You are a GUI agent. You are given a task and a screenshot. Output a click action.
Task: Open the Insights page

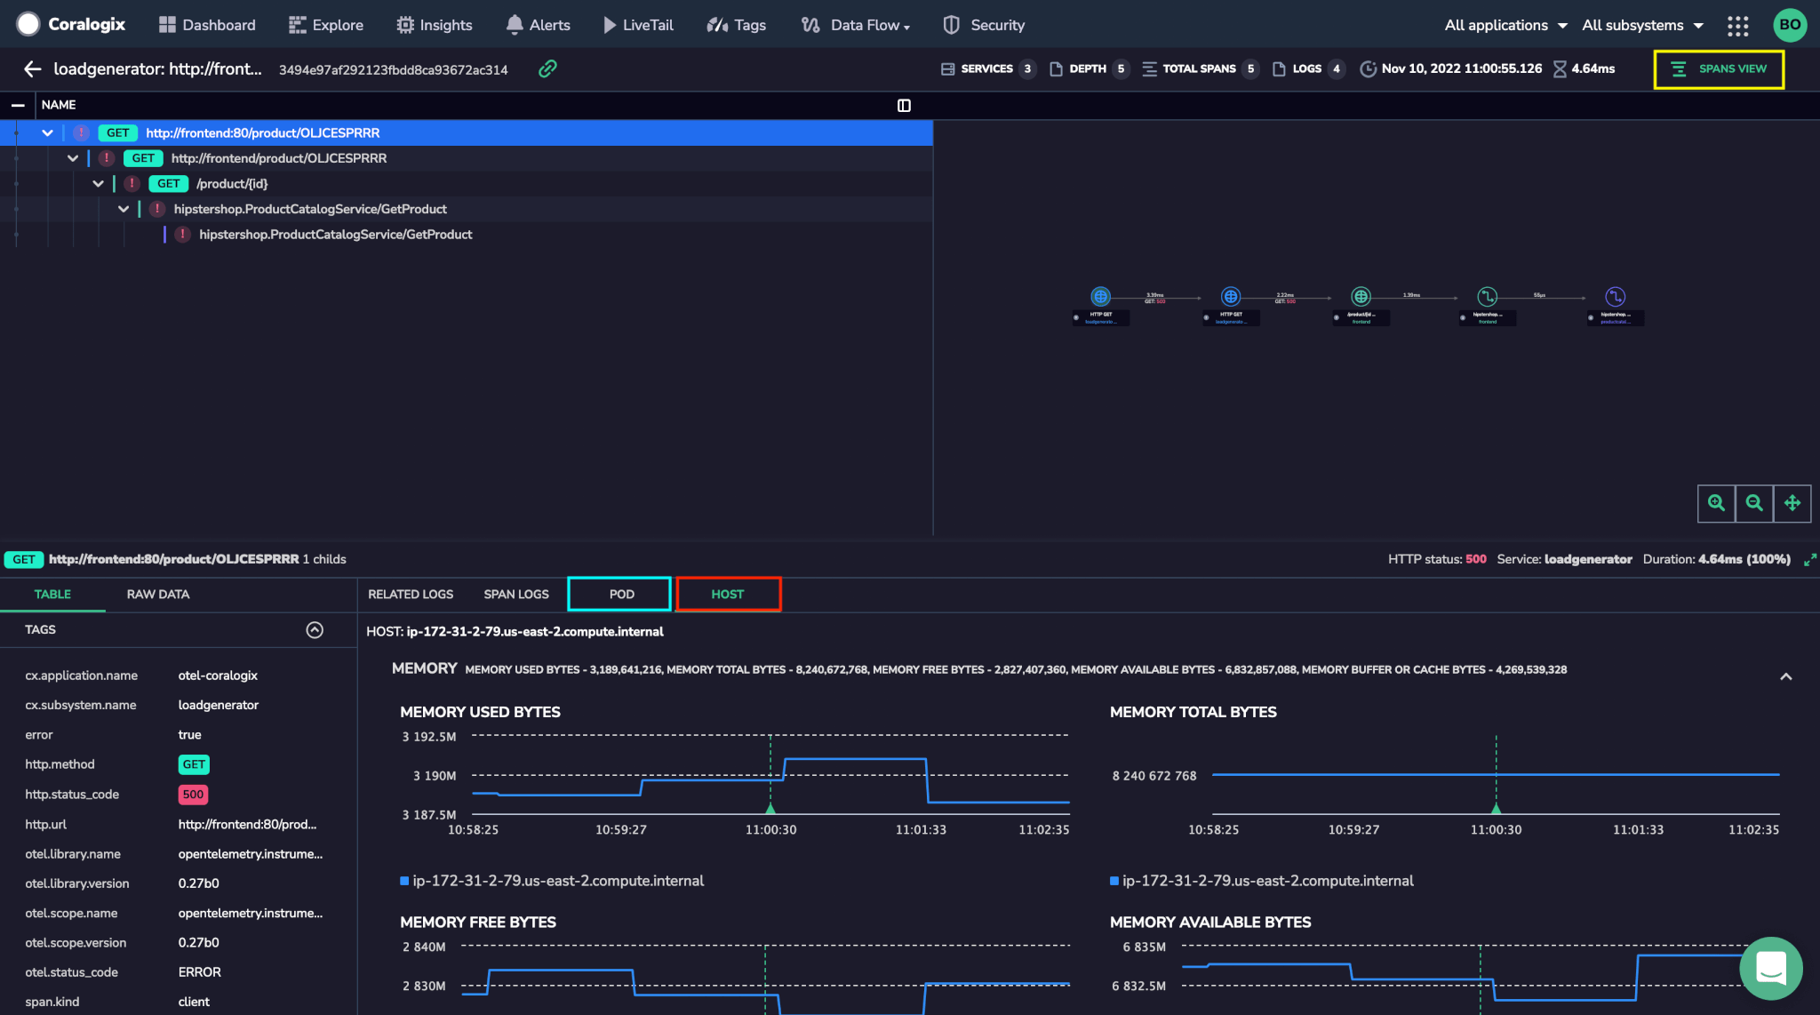pyautogui.click(x=435, y=25)
